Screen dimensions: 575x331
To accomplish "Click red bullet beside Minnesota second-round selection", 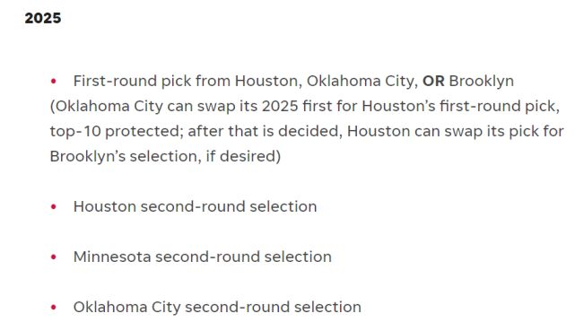I will (54, 257).
